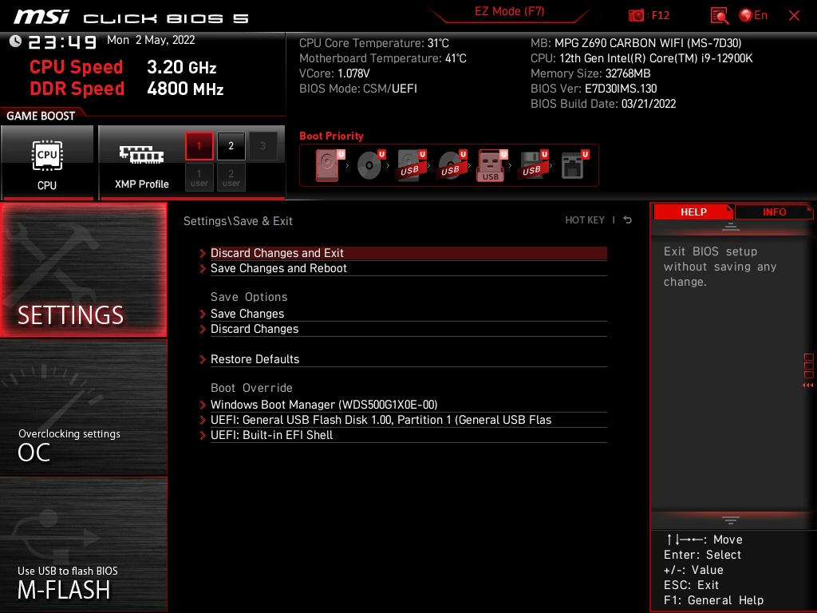Viewport: 817px width, 613px height.
Task: Open M-FLASH to flash BIOS
Action: tap(84, 544)
